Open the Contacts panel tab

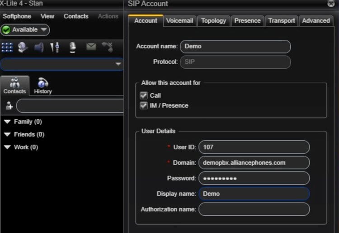15,86
